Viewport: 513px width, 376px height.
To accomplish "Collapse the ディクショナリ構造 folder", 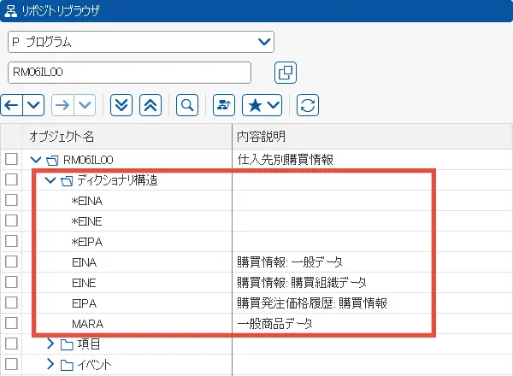I will tap(50, 179).
